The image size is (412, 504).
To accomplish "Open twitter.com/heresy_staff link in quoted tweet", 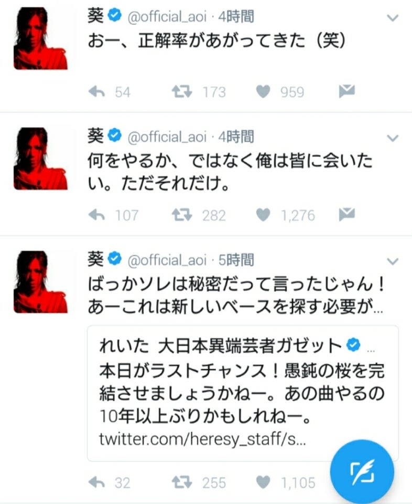I will coord(202,439).
